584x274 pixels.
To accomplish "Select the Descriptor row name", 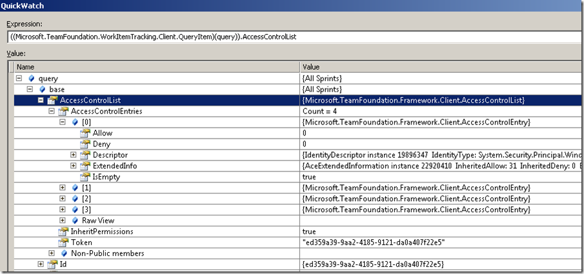I will coord(110,155).
